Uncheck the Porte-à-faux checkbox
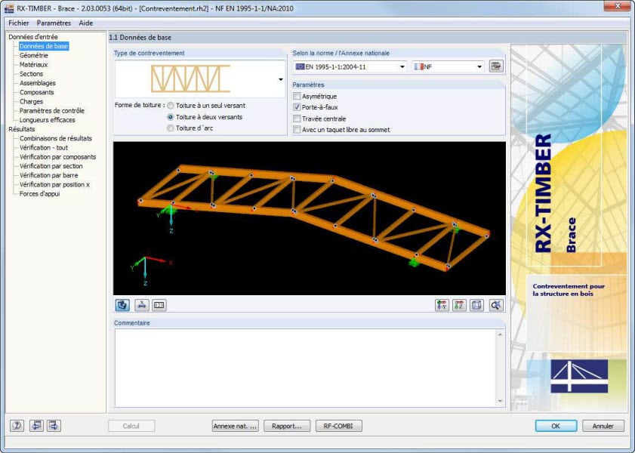This screenshot has height=453, width=635. (297, 107)
